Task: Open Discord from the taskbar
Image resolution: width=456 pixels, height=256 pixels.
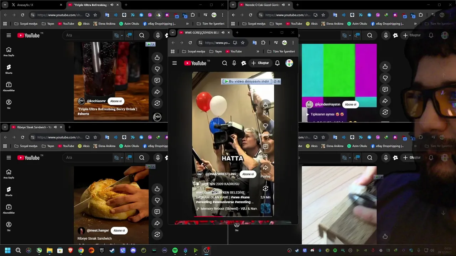Action: pyautogui.click(x=133, y=250)
